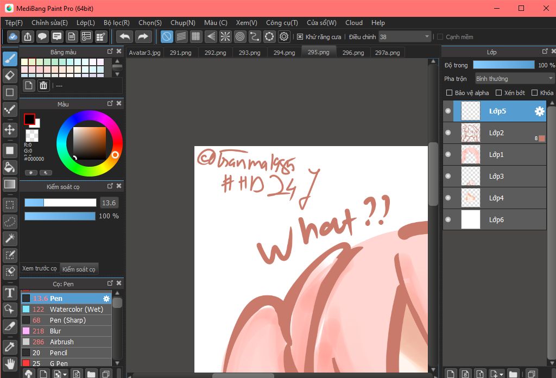Enable Cạnh mềm checkbox
This screenshot has height=378, width=556.
point(440,37)
